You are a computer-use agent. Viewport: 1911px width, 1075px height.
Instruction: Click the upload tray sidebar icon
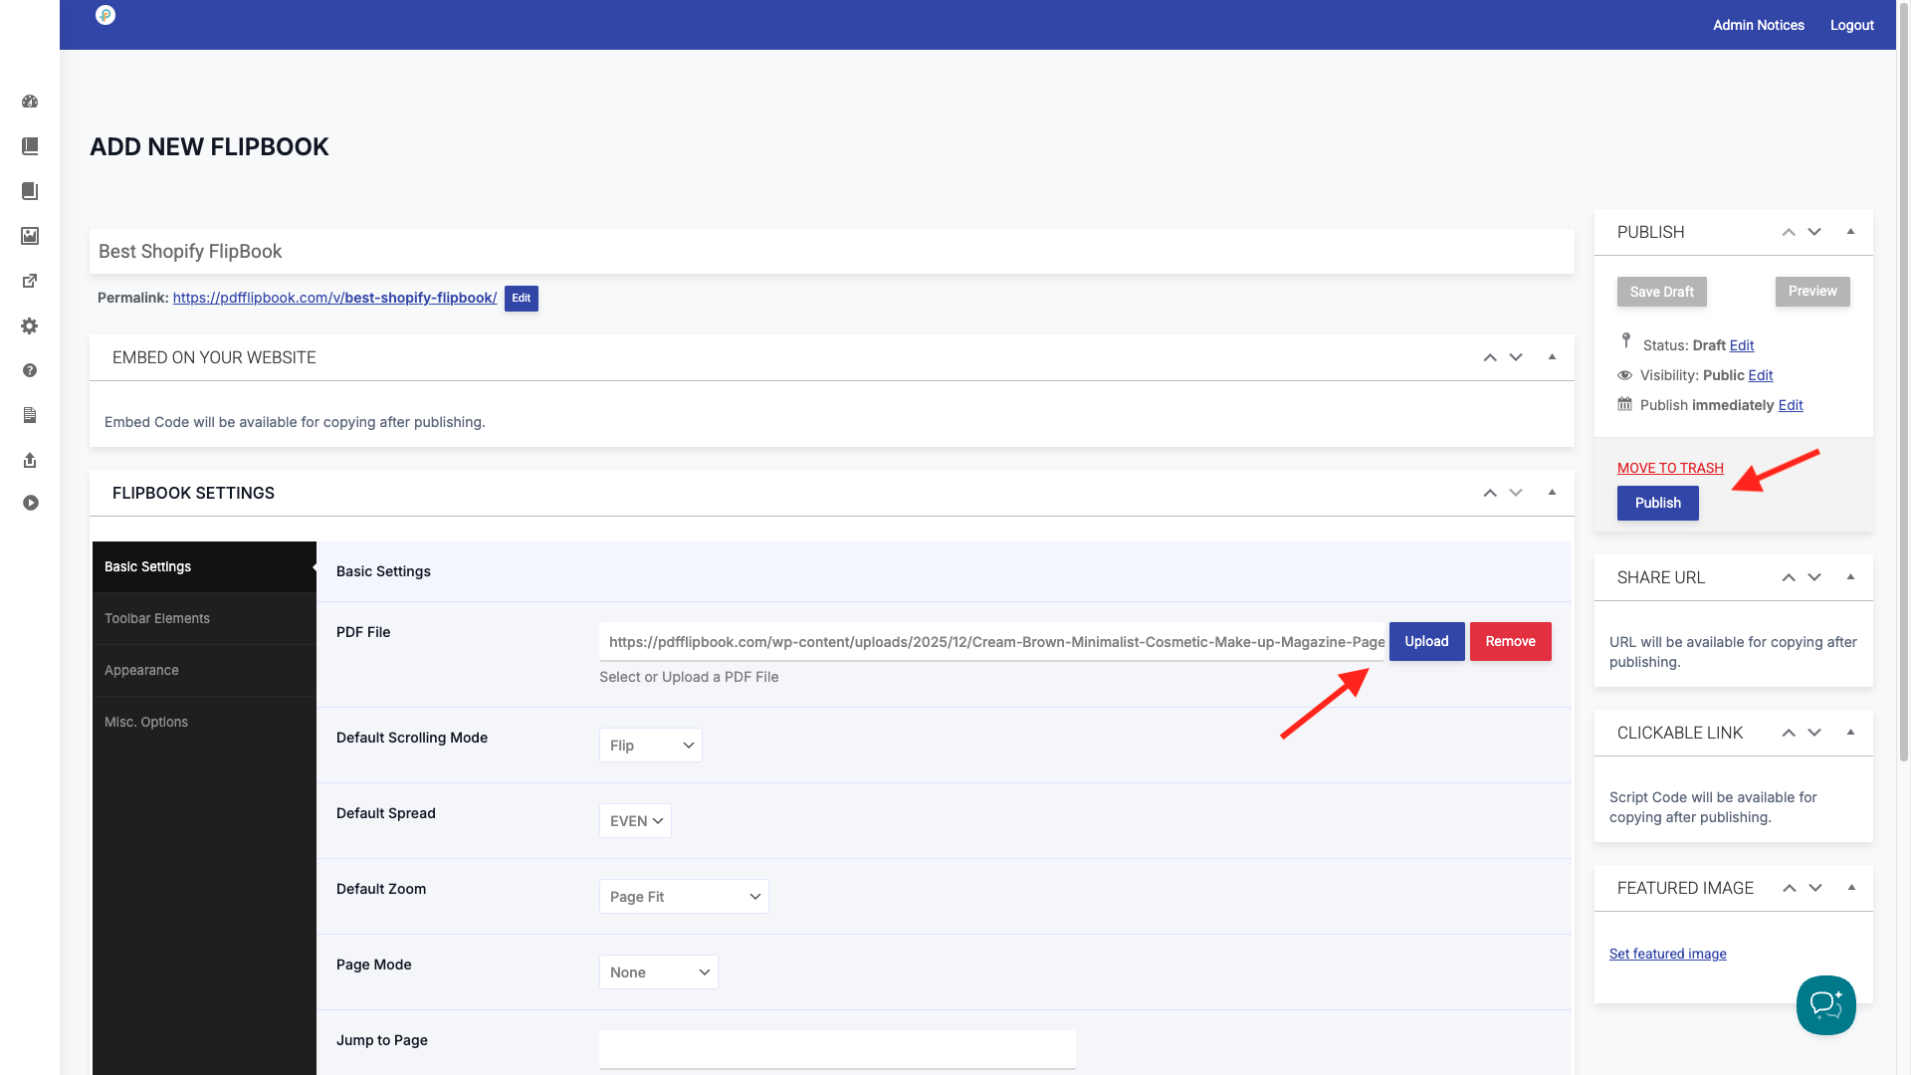(x=30, y=460)
